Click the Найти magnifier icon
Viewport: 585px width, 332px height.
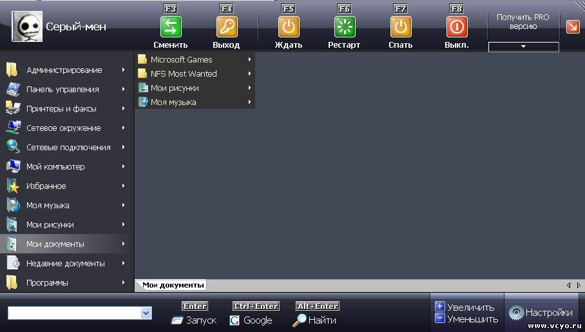pos(299,320)
